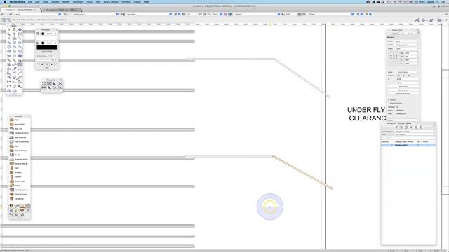Choose the Campanile tool
The image size is (449, 252).
pyautogui.click(x=19, y=199)
